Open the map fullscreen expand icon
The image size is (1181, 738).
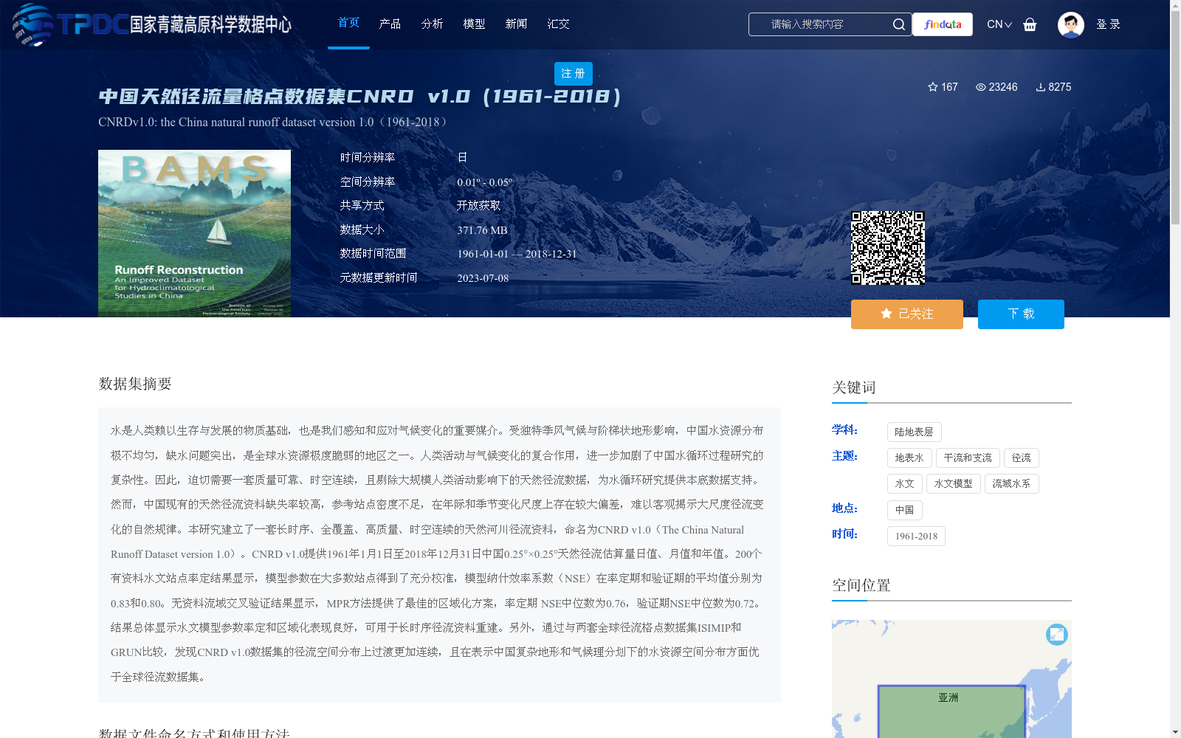[1056, 634]
